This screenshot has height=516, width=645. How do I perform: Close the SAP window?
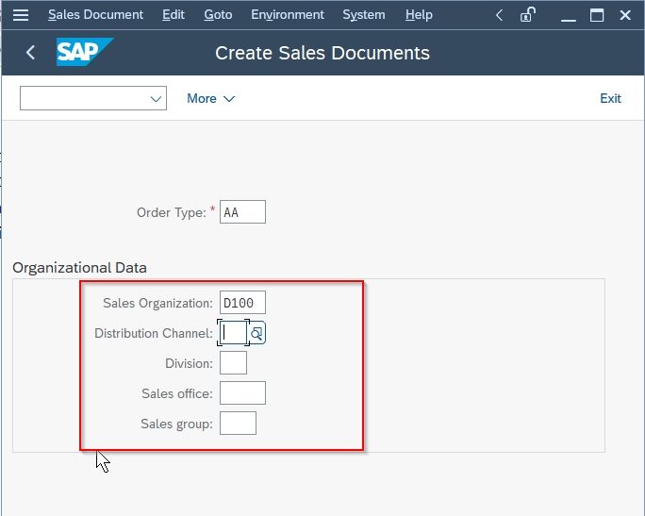click(625, 15)
